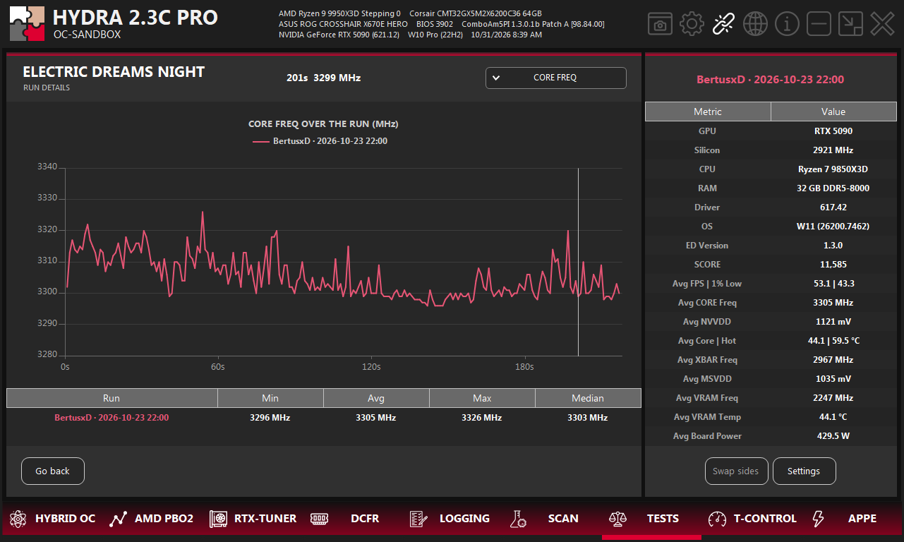Switch to the HYBRID OC tab
Image resolution: width=904 pixels, height=542 pixels.
pos(65,519)
